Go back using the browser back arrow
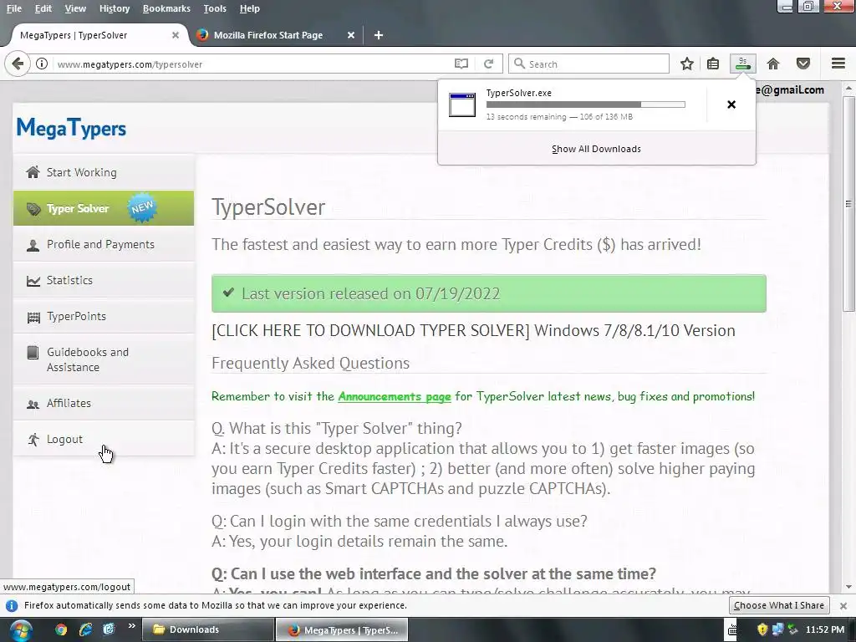856x642 pixels. point(18,64)
